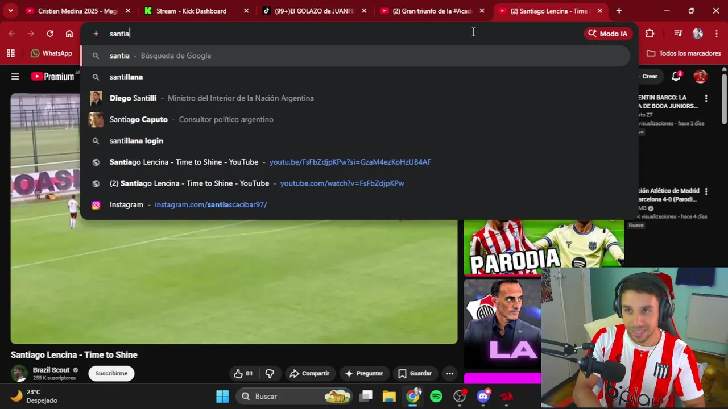Switch to the Cristian Medina 2025 tab

coord(78,11)
